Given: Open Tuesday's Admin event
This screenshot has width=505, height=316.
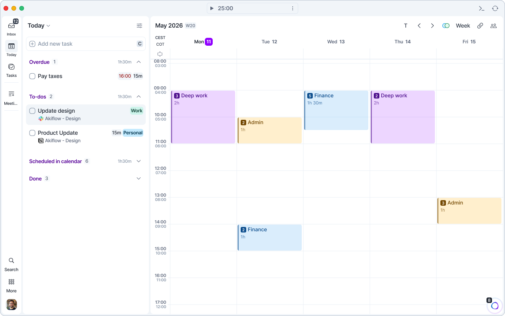Looking at the screenshot, I should [x=270, y=130].
